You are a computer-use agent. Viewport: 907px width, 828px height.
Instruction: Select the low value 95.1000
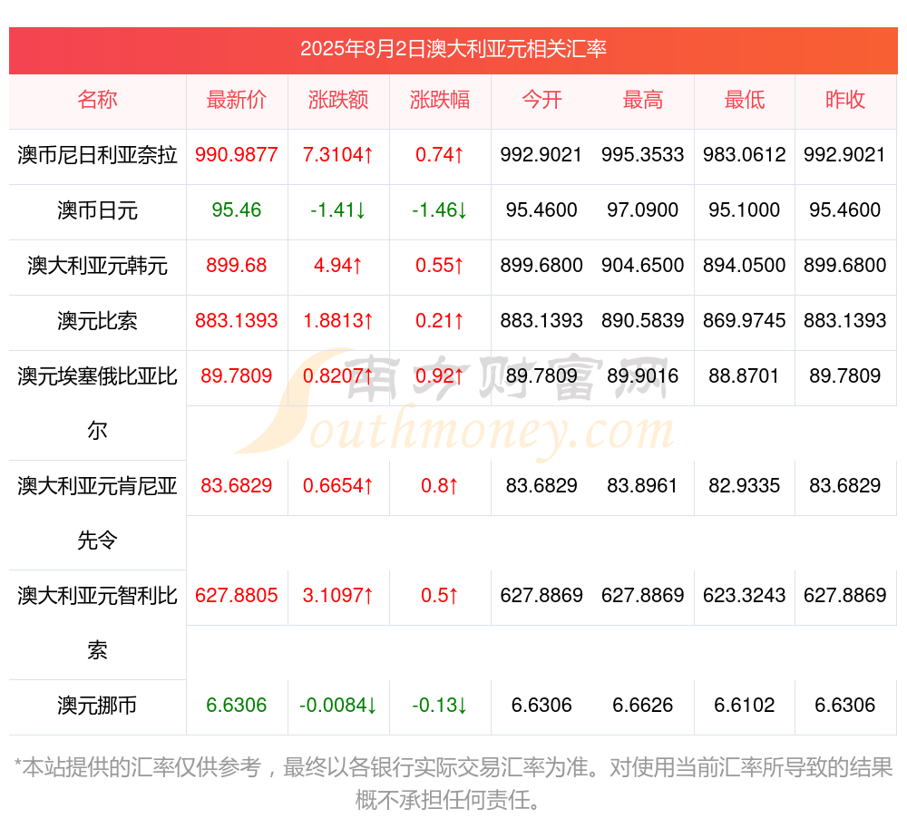click(x=745, y=209)
